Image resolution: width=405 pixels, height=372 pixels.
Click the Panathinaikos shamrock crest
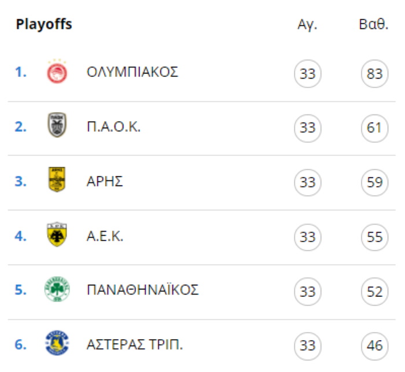(x=57, y=289)
